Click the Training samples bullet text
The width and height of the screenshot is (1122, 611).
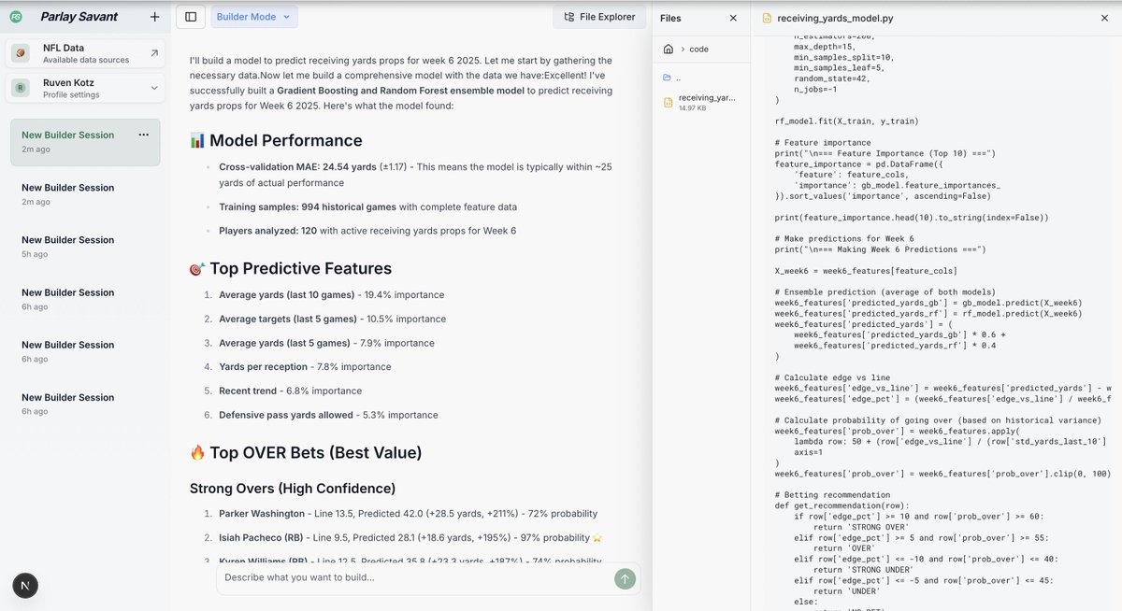[x=367, y=207]
